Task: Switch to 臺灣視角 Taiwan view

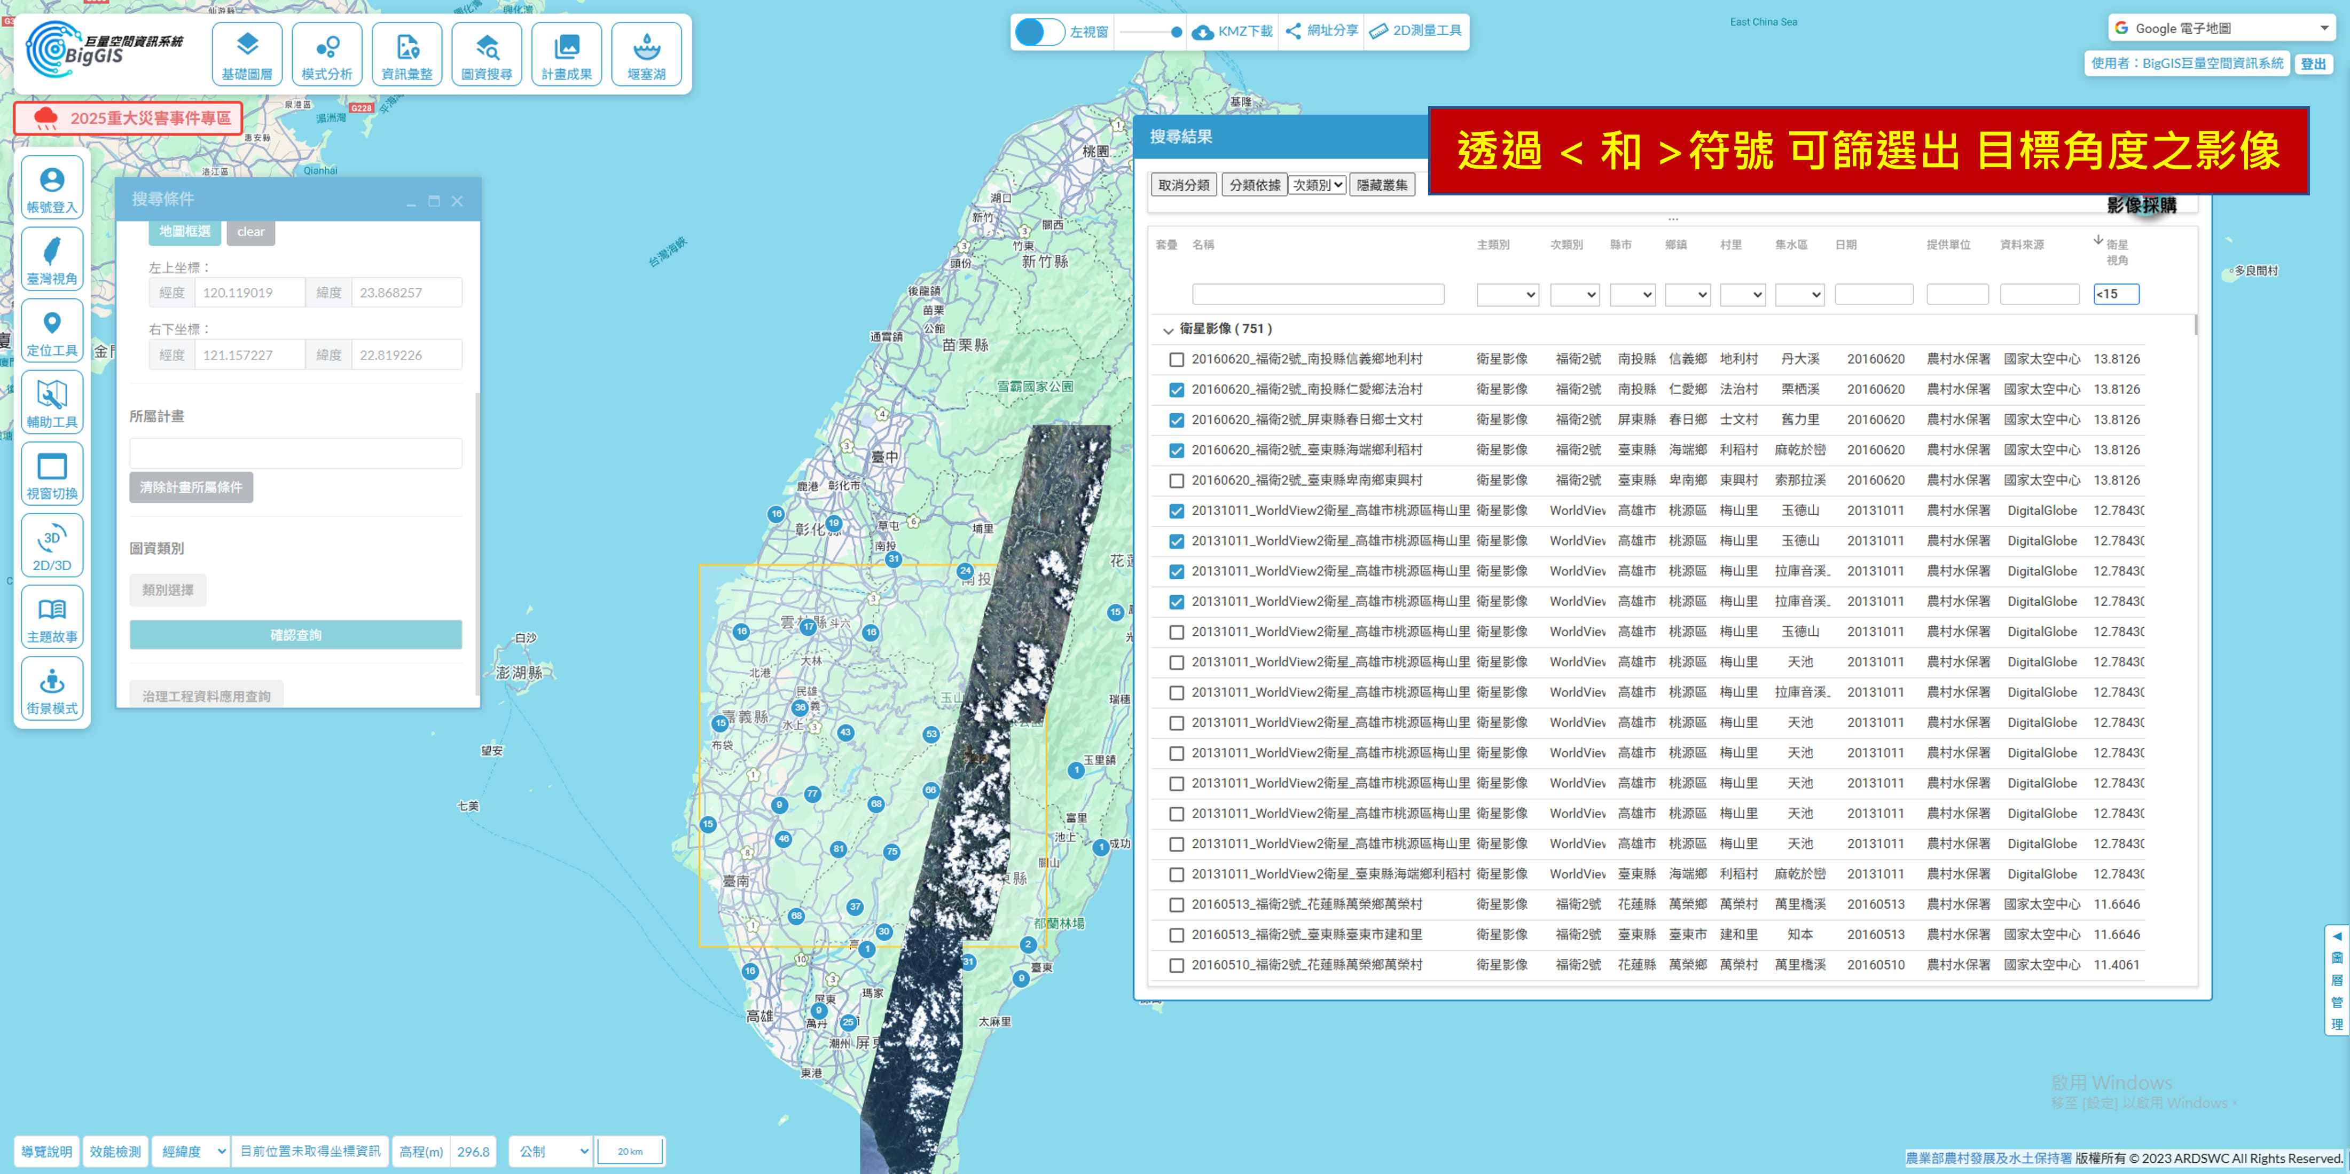Action: pyautogui.click(x=52, y=259)
